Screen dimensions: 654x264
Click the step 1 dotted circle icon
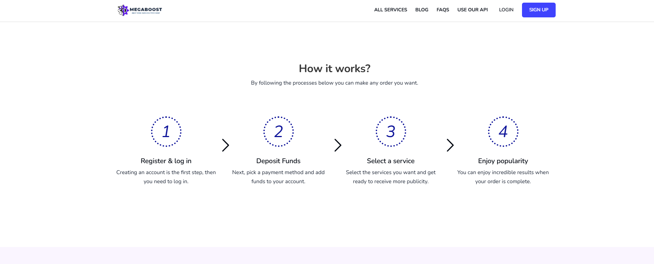166,131
